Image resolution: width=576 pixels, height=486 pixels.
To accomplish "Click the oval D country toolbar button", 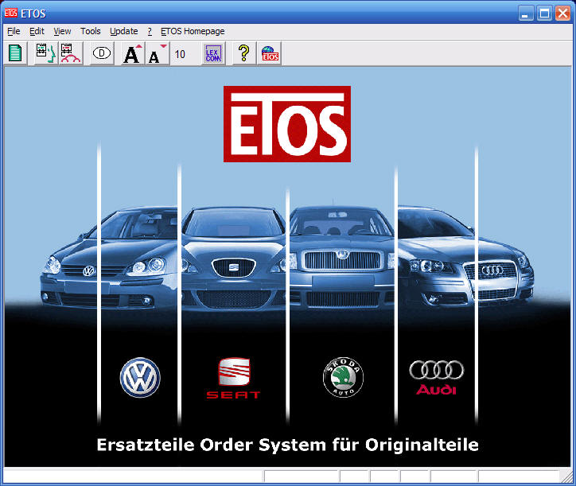I will (102, 53).
